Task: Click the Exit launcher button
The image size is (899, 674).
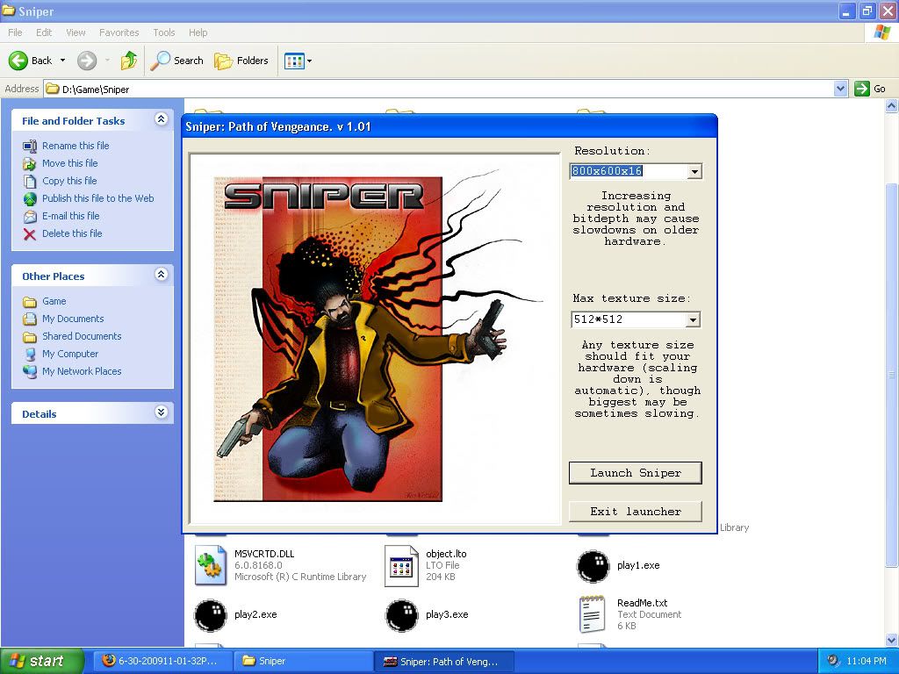Action: tap(636, 512)
